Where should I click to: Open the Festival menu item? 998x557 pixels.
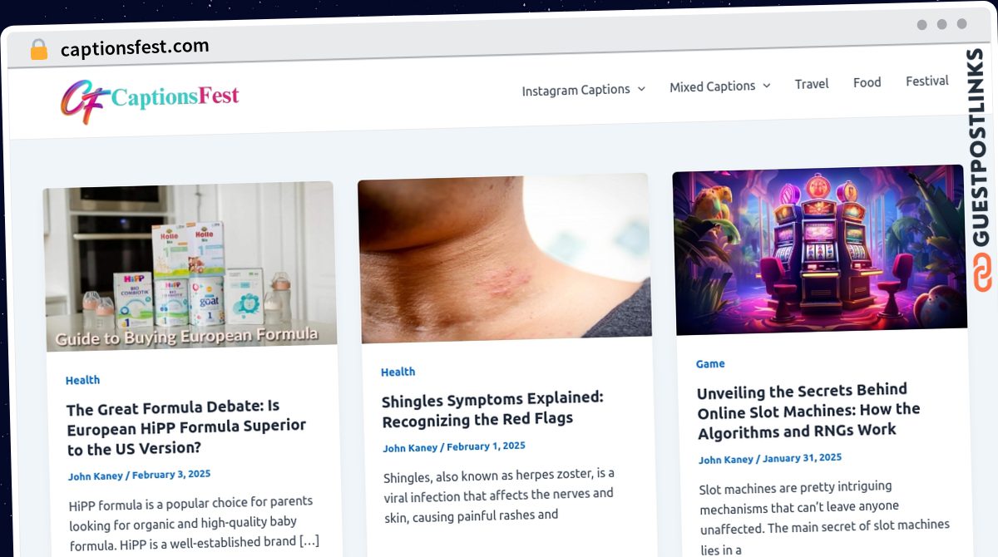[927, 81]
